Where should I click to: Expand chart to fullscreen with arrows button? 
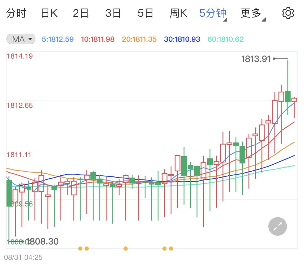[278, 226]
